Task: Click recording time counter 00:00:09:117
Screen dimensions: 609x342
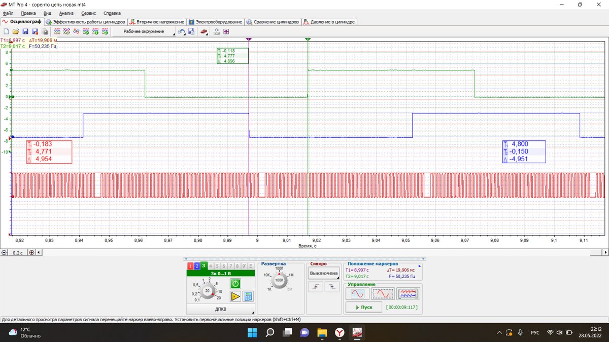Action: pos(402,307)
